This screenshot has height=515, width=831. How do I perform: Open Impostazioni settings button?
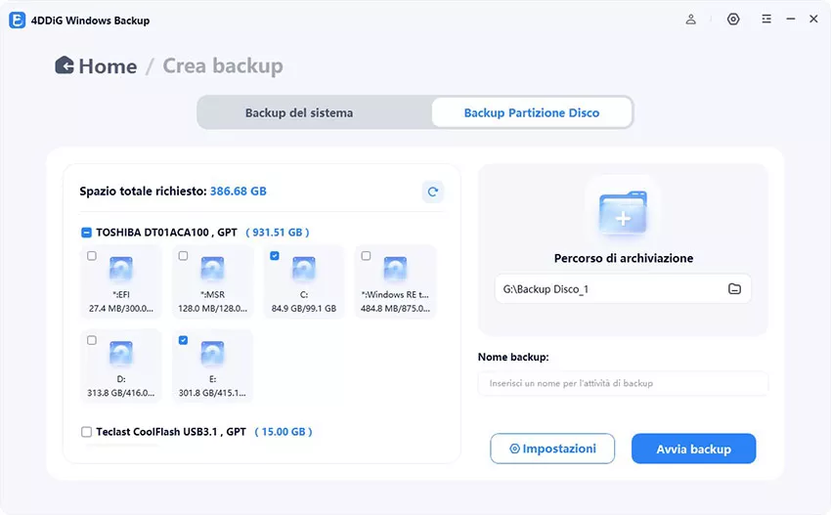pyautogui.click(x=552, y=449)
